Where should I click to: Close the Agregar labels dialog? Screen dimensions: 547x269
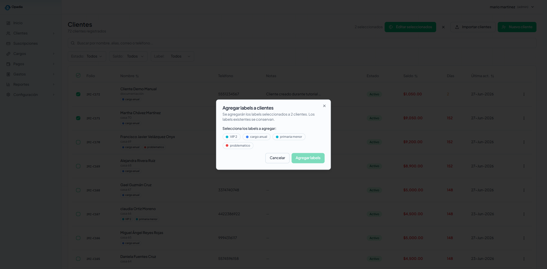point(324,106)
